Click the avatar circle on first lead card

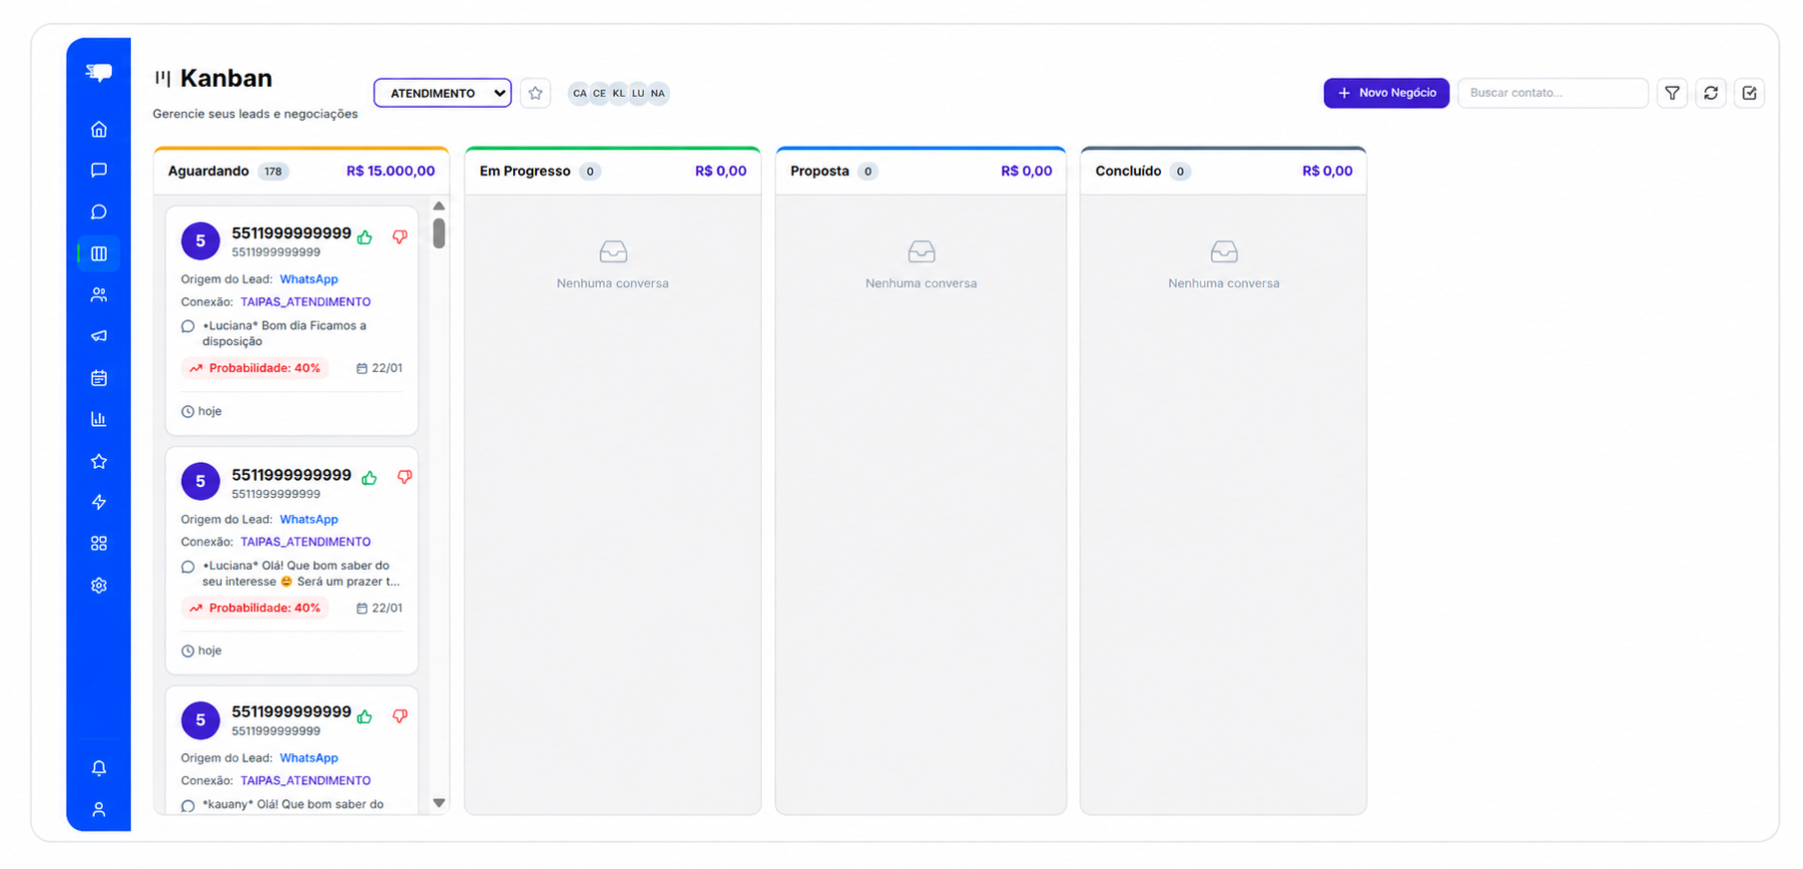(201, 240)
